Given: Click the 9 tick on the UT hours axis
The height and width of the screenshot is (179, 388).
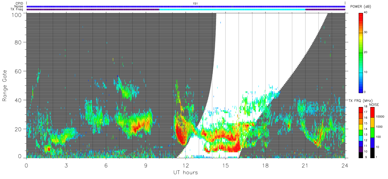Looking at the screenshot, I should click(146, 165).
